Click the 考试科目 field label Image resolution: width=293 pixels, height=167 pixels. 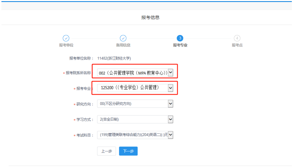[85, 135]
